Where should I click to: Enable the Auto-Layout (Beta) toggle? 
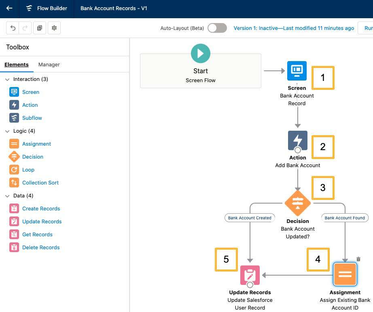point(217,28)
